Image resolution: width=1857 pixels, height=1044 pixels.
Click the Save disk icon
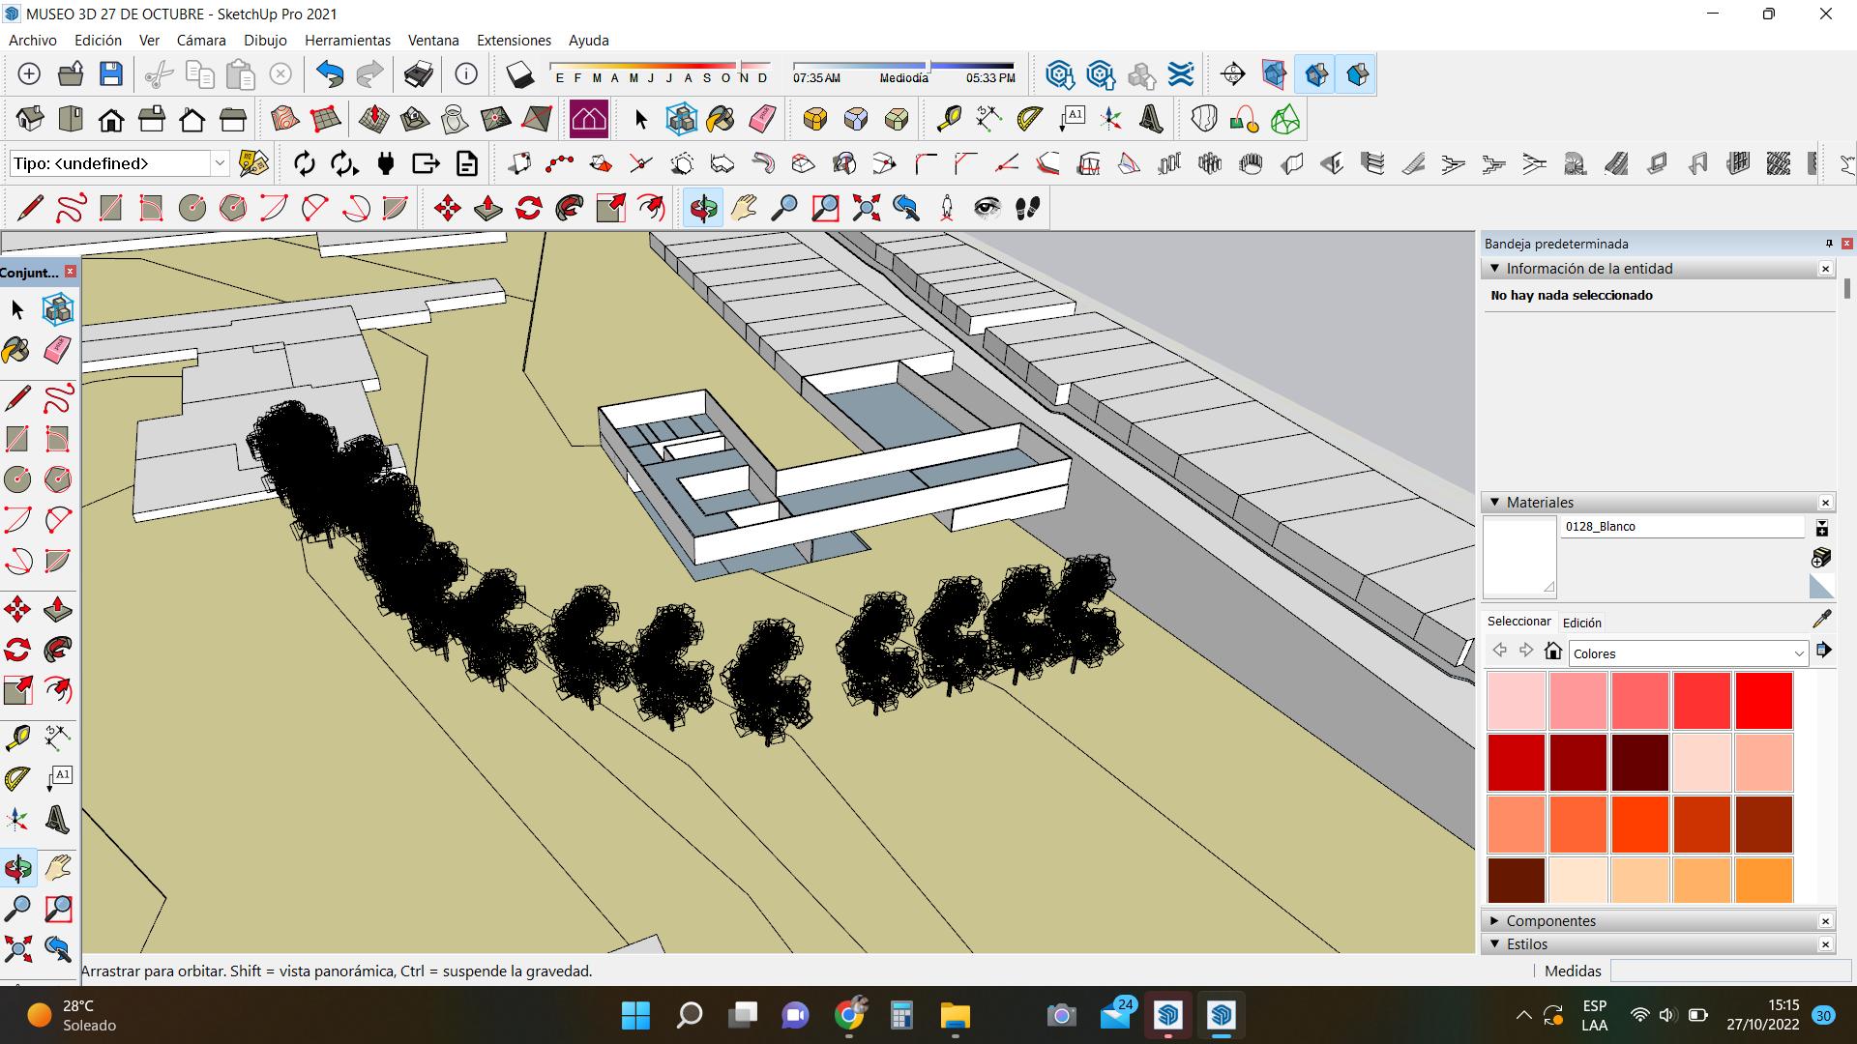(x=111, y=74)
